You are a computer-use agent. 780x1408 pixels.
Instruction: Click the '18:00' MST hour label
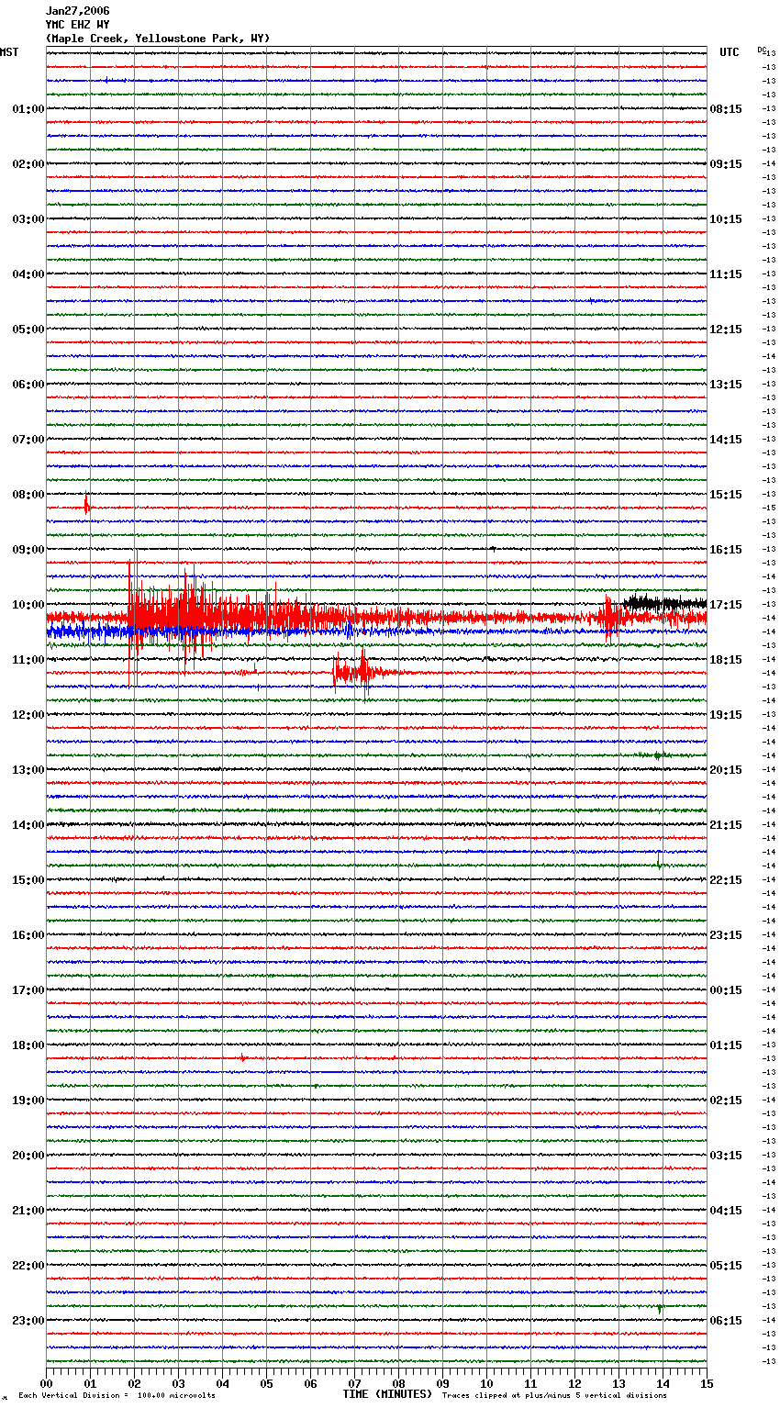28,1045
